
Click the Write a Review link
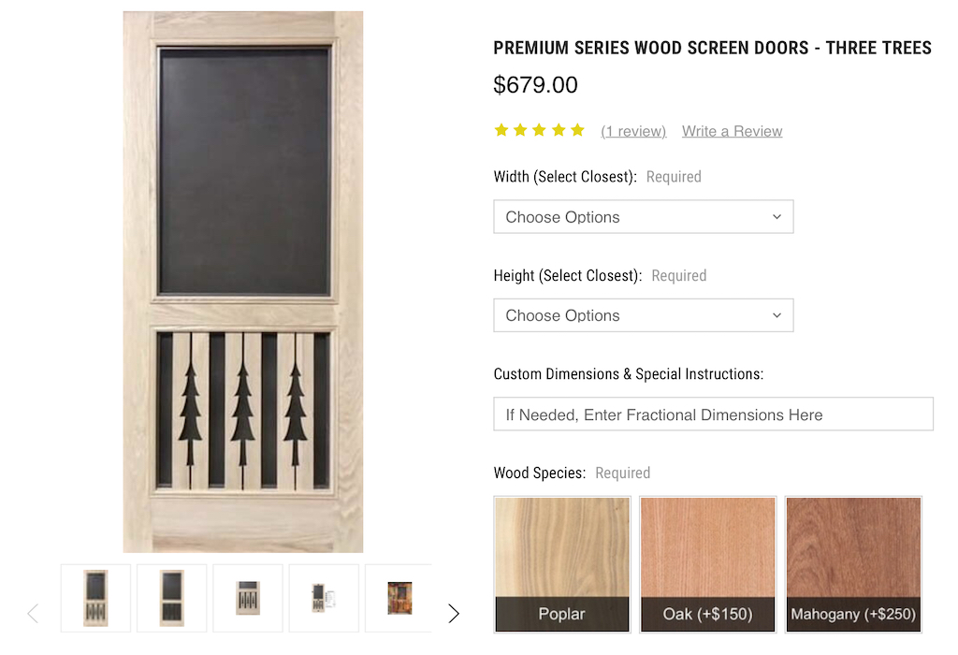point(732,131)
